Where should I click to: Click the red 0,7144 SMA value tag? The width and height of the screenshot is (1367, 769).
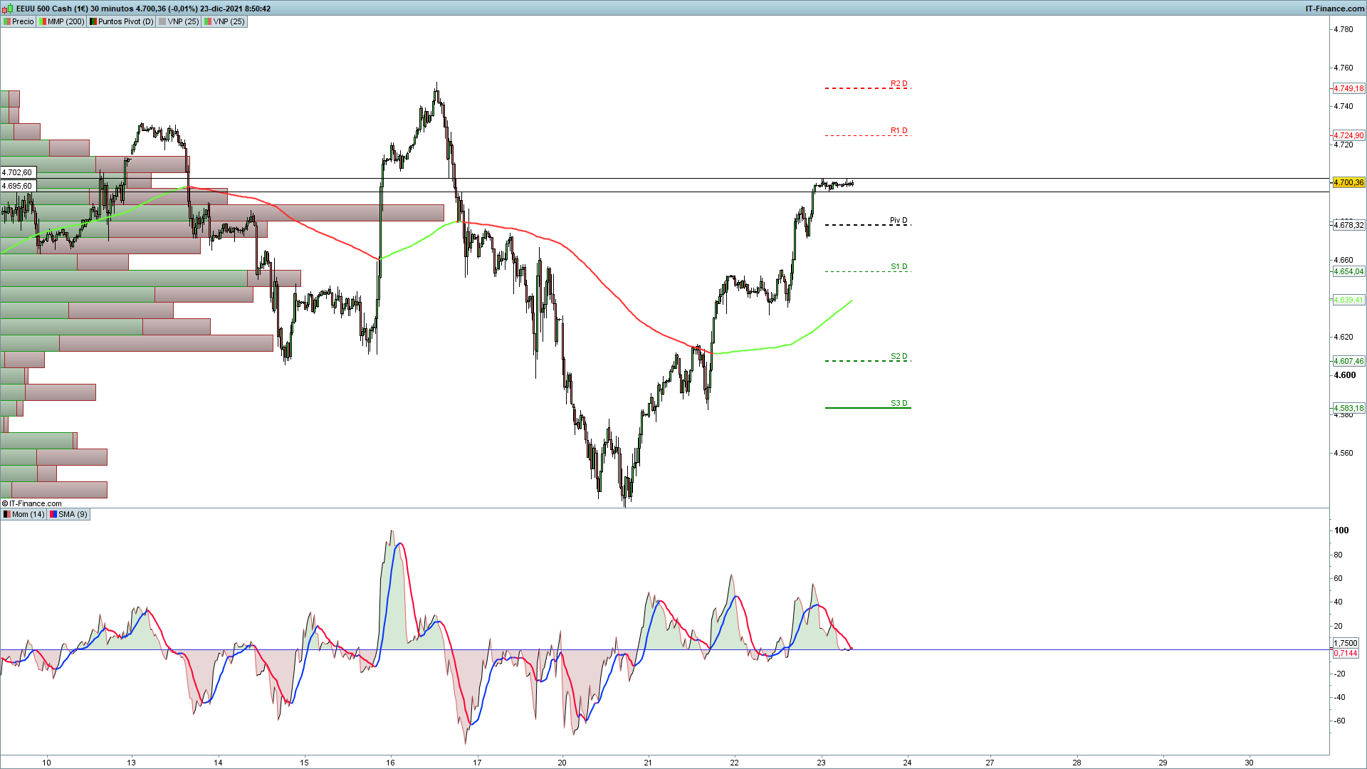point(1346,654)
